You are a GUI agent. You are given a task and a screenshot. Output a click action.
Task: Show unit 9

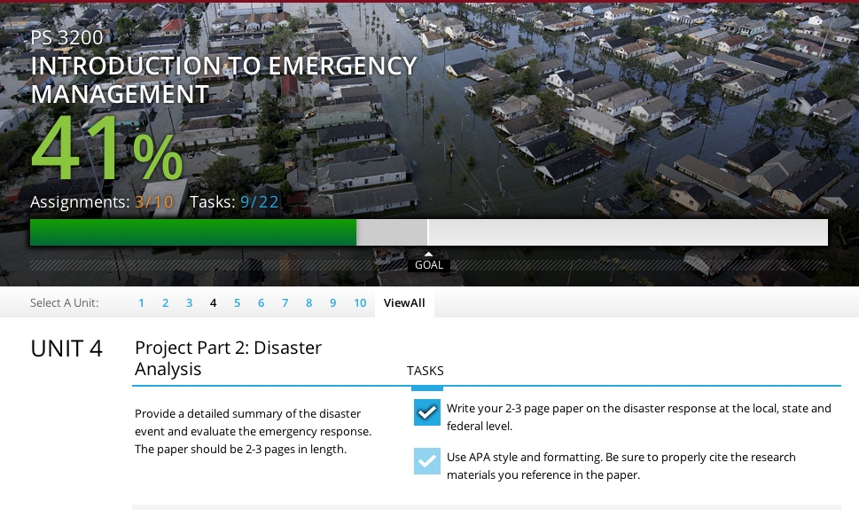[332, 303]
